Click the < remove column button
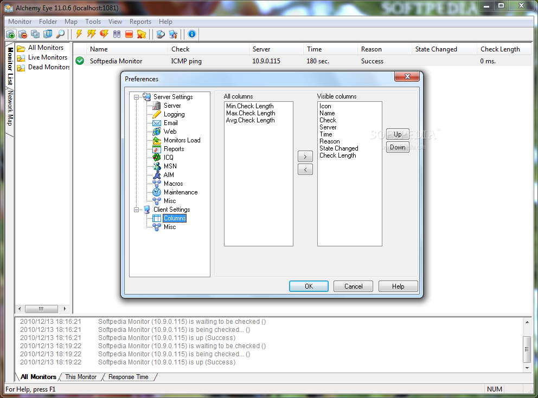 (x=305, y=169)
